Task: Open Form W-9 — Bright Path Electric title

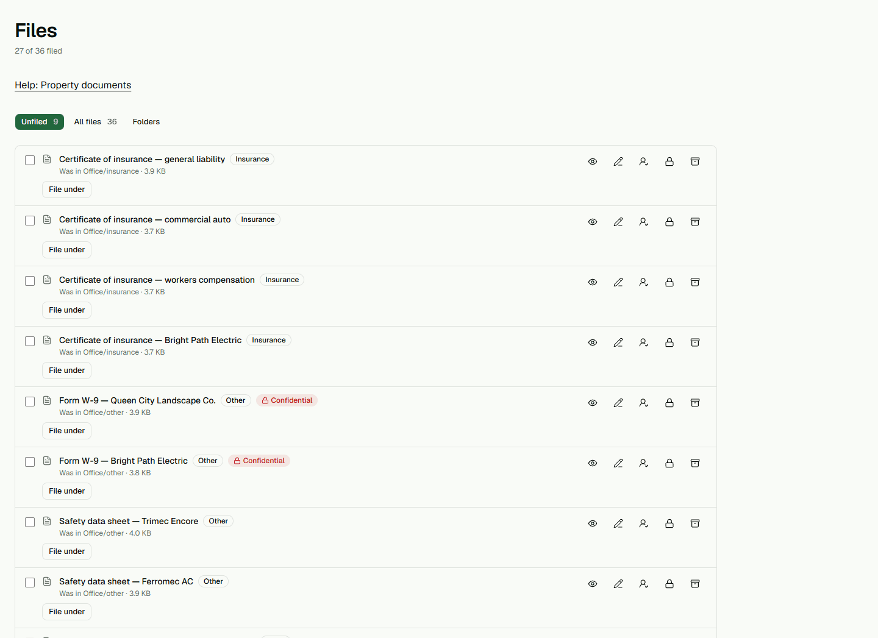Action: (x=123, y=461)
